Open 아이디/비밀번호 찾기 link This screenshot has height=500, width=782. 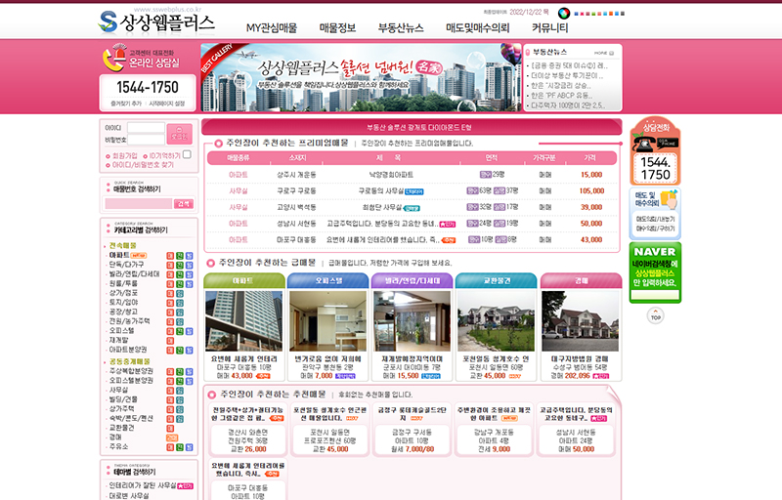coord(143,165)
